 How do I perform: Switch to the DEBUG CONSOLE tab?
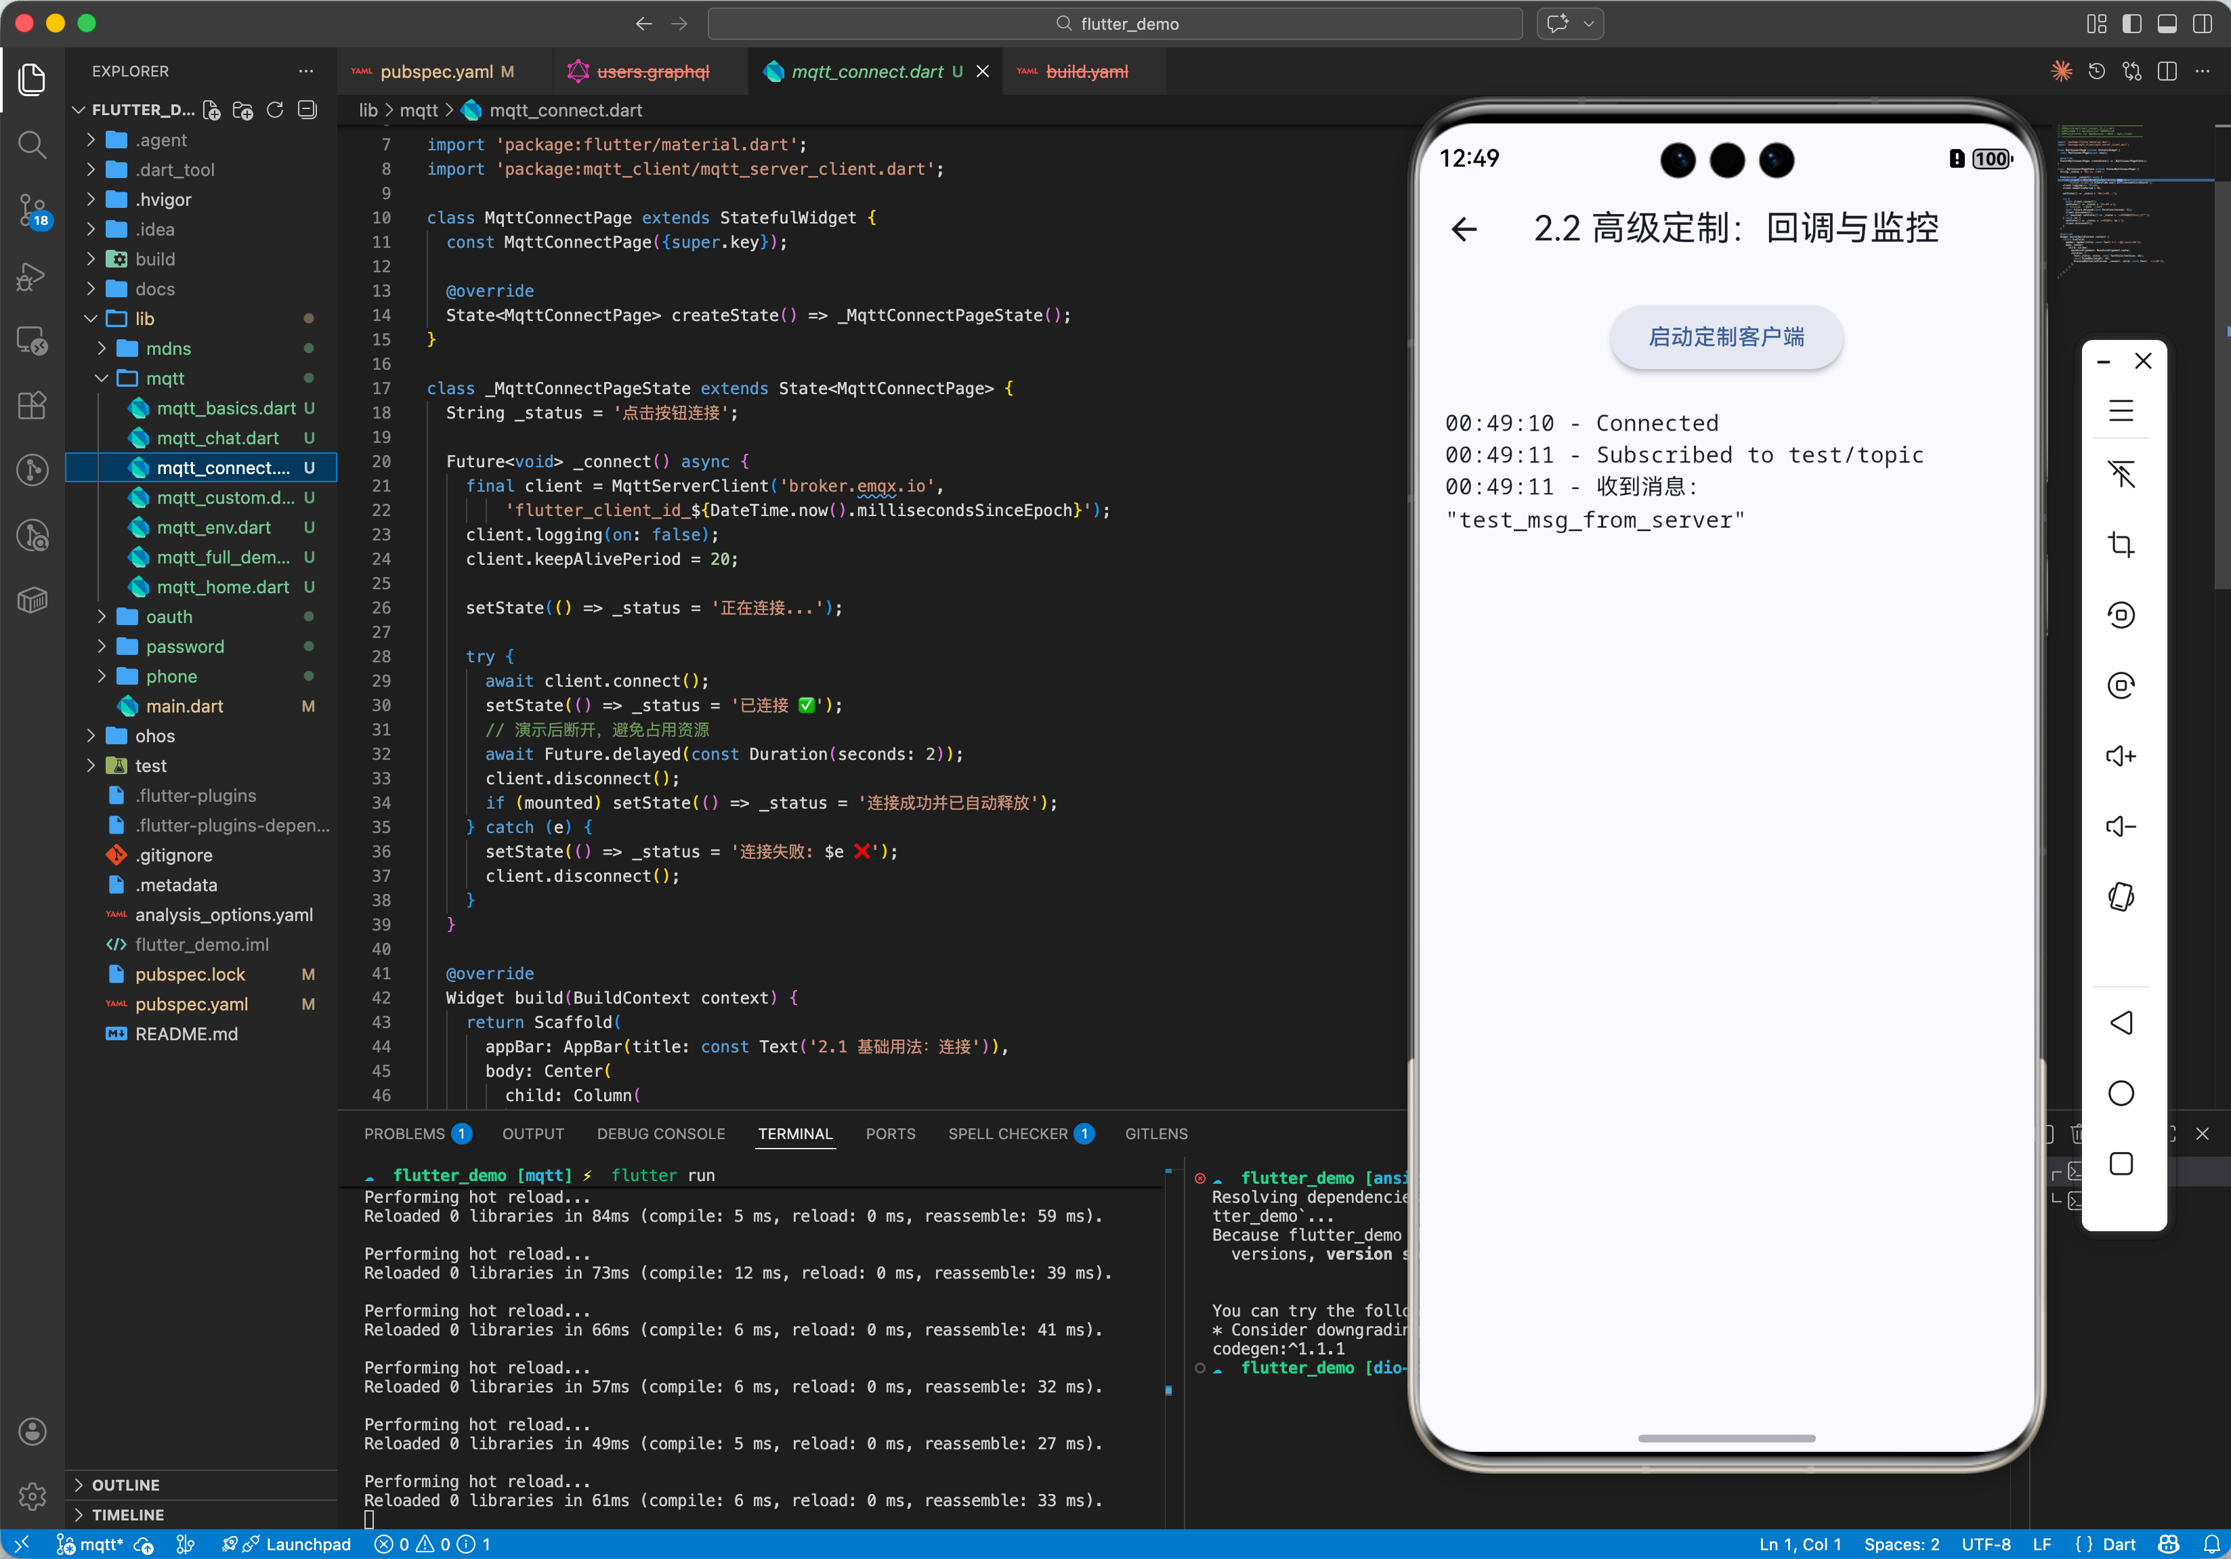coord(661,1134)
